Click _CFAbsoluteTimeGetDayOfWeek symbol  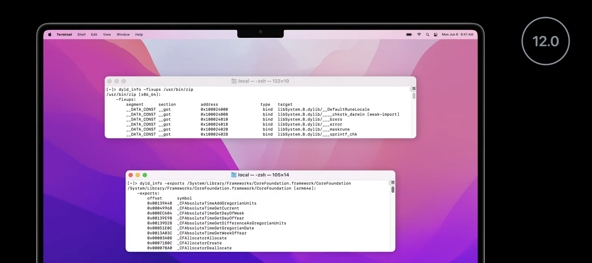210,213
